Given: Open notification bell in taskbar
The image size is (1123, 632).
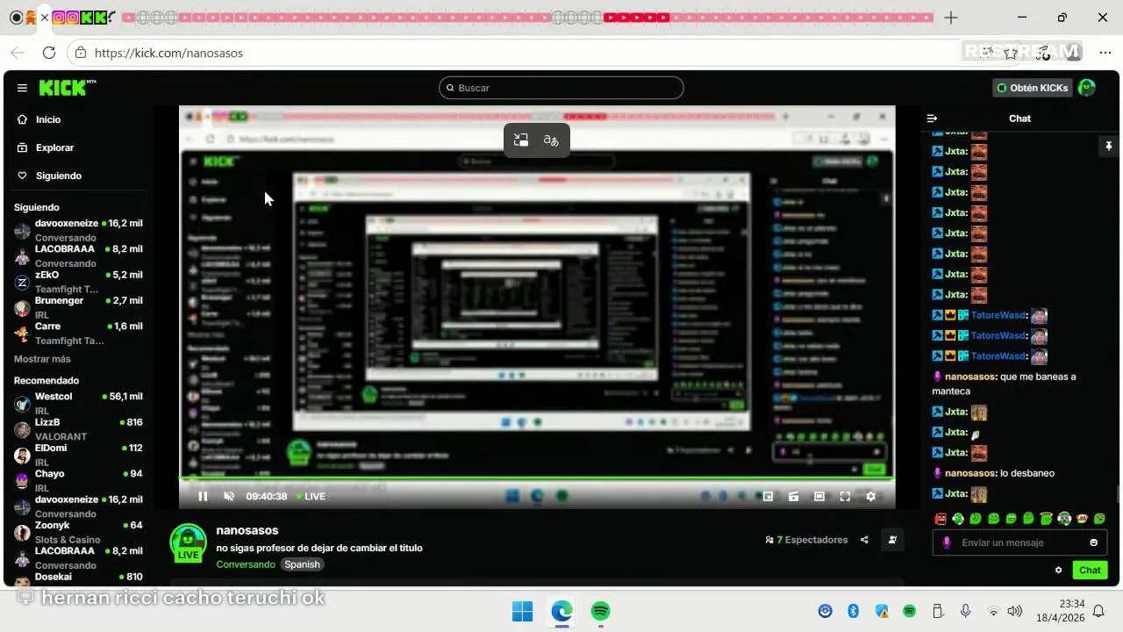Looking at the screenshot, I should tap(1098, 611).
